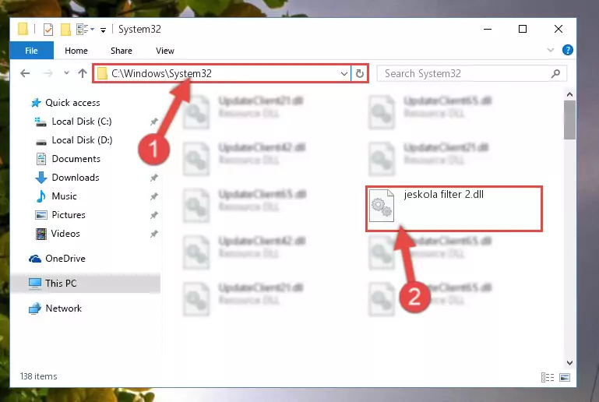Click the jeskola filter 2.dll gear icon
Image resolution: width=599 pixels, height=402 pixels.
pyautogui.click(x=381, y=206)
